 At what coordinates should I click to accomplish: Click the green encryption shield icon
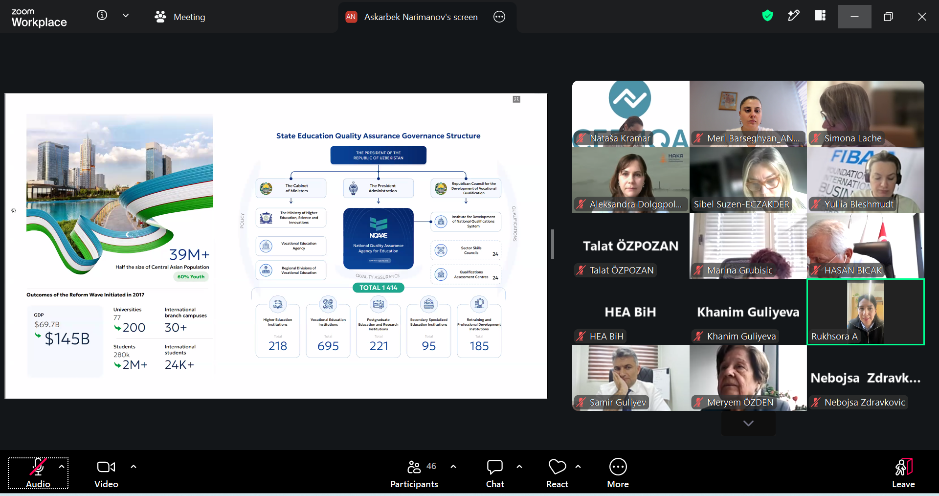pyautogui.click(x=767, y=16)
